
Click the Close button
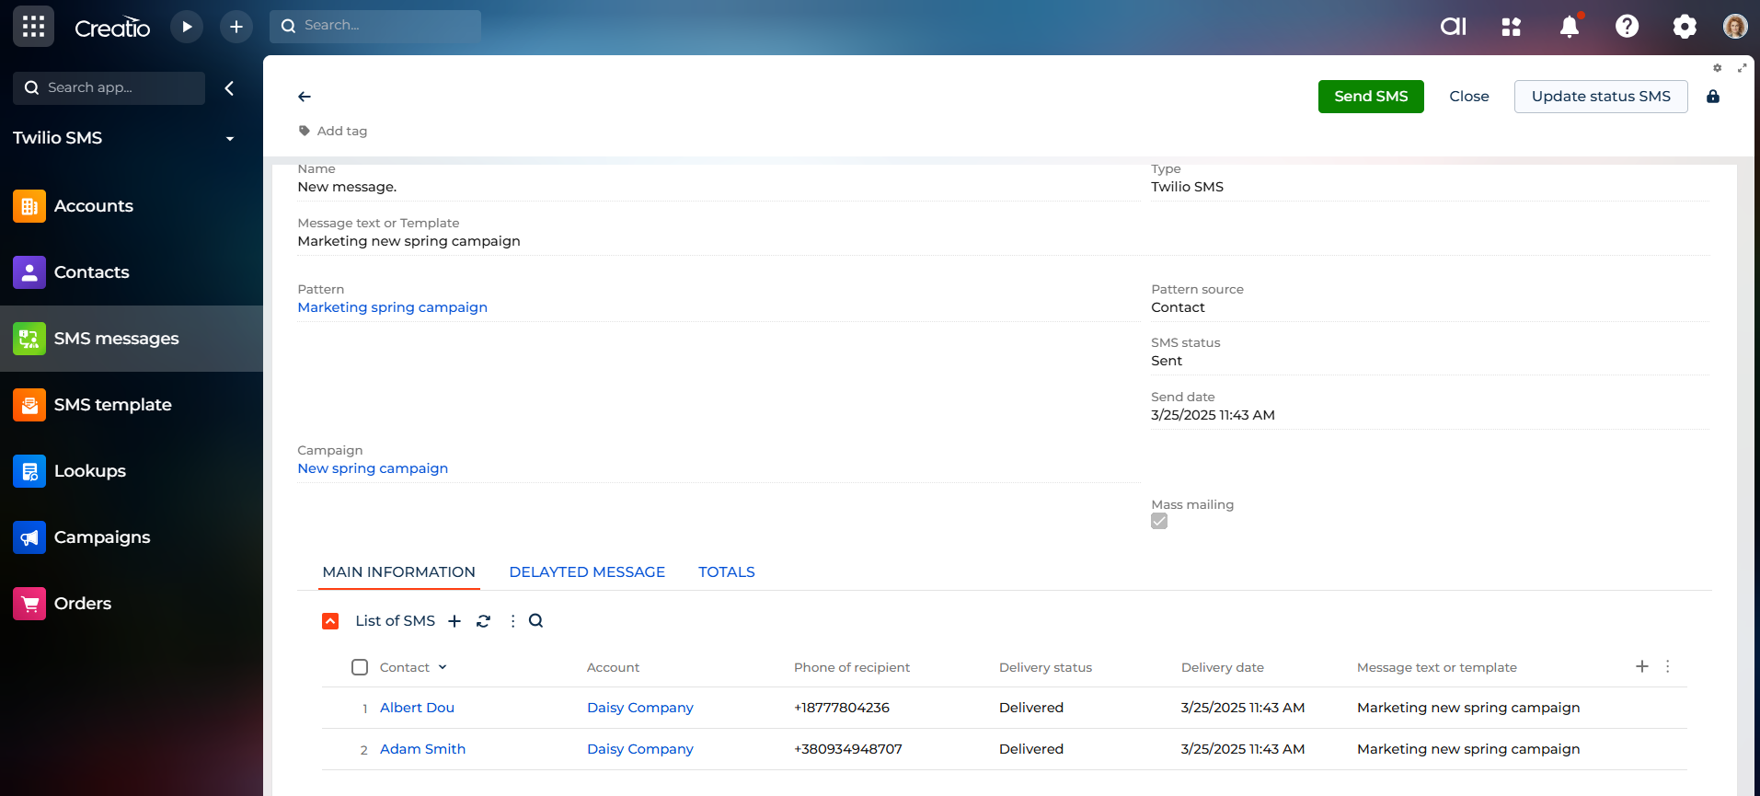click(1469, 97)
